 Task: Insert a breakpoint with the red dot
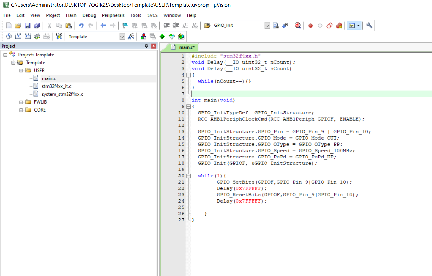click(311, 26)
